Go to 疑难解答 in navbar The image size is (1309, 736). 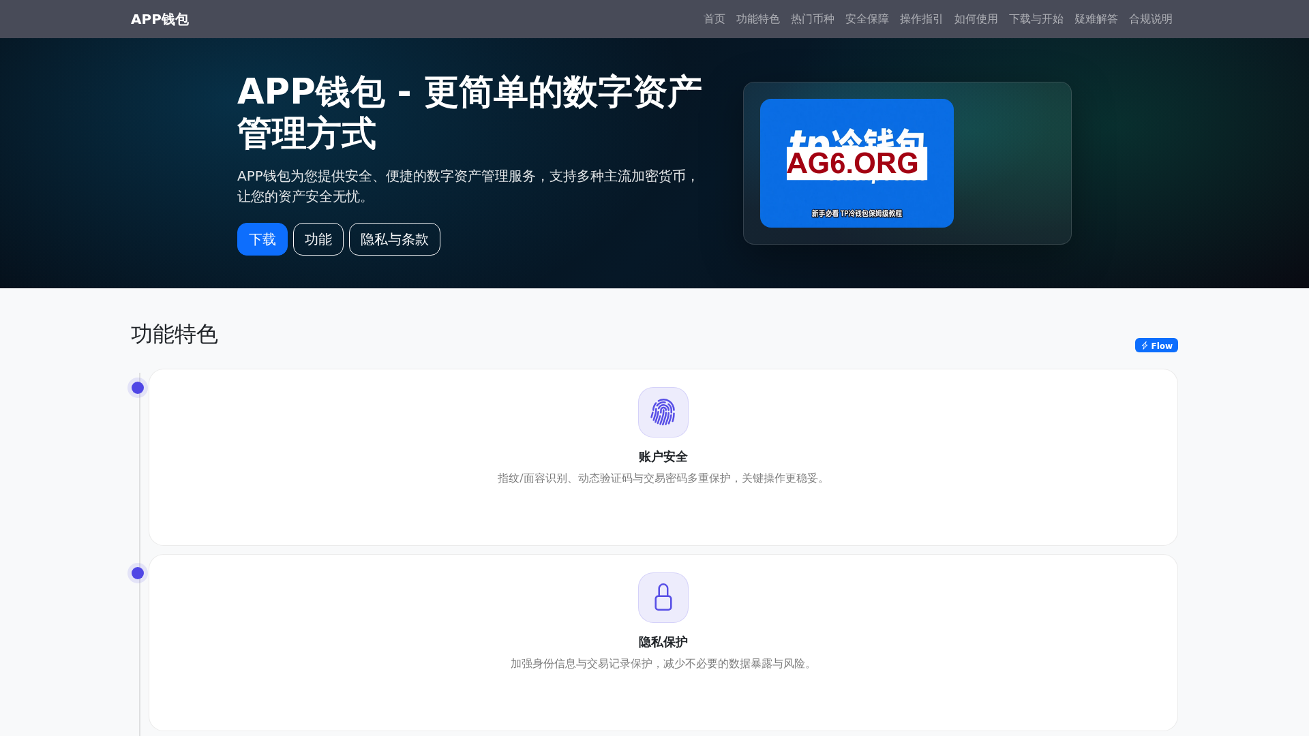[1096, 19]
